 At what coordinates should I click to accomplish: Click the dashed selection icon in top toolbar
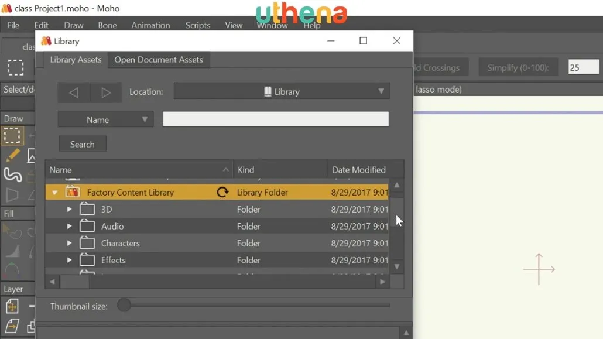16,67
